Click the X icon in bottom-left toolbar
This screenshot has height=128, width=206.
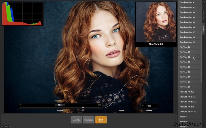pos(9,126)
